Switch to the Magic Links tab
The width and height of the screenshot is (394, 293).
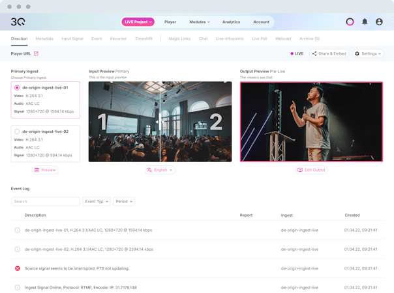coord(179,38)
